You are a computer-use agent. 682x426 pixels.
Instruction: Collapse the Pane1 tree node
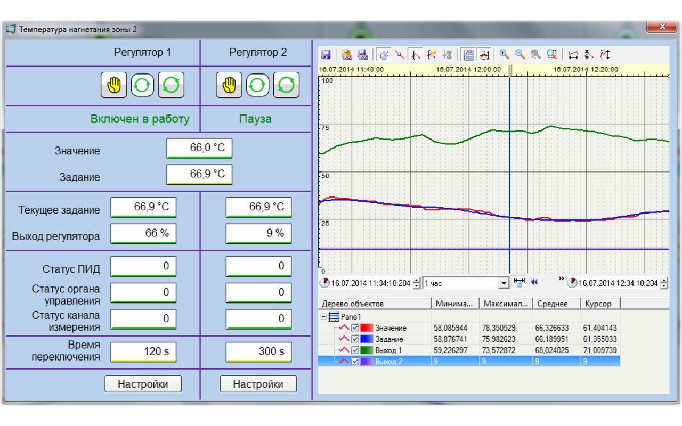(x=323, y=317)
